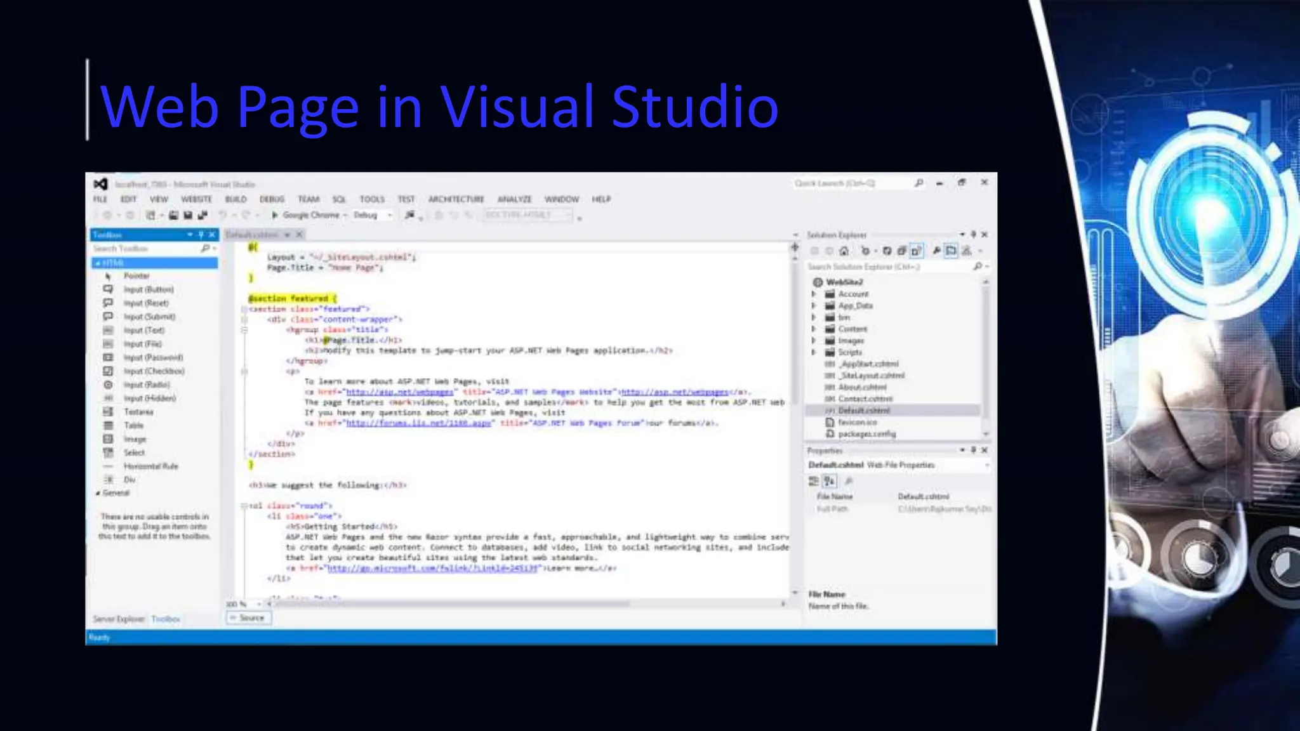
Task: Select Input (Checkbox) in Toolbox
Action: 154,371
